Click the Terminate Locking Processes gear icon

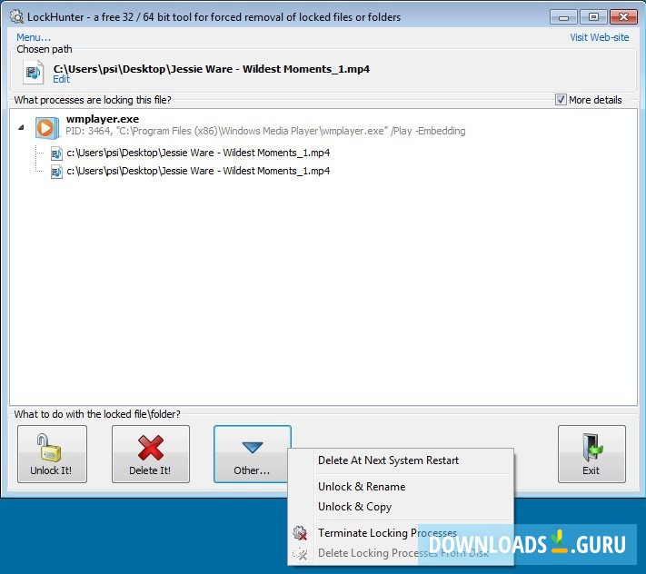[300, 533]
